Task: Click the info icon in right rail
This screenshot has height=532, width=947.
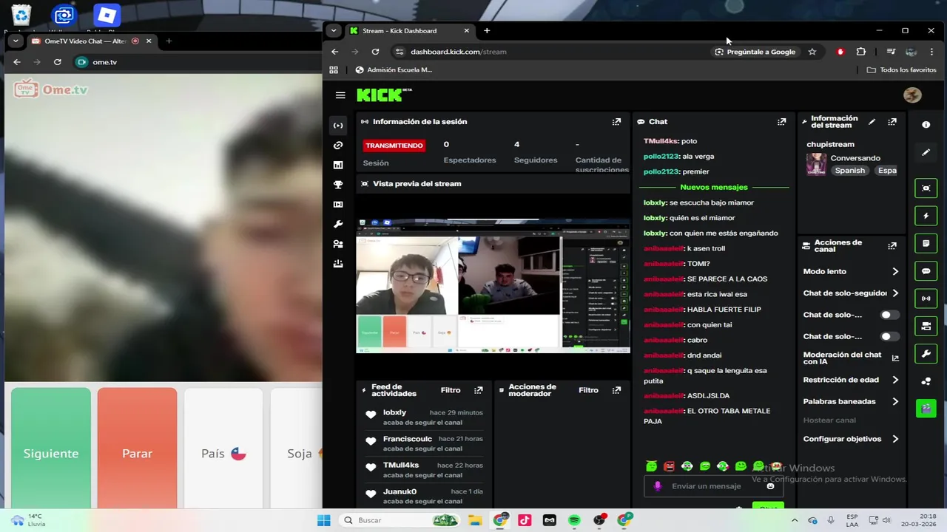Action: click(926, 125)
